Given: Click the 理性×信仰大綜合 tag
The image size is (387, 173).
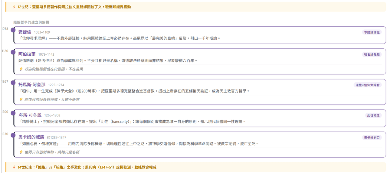Looking at the screenshot, I should 368,85.
